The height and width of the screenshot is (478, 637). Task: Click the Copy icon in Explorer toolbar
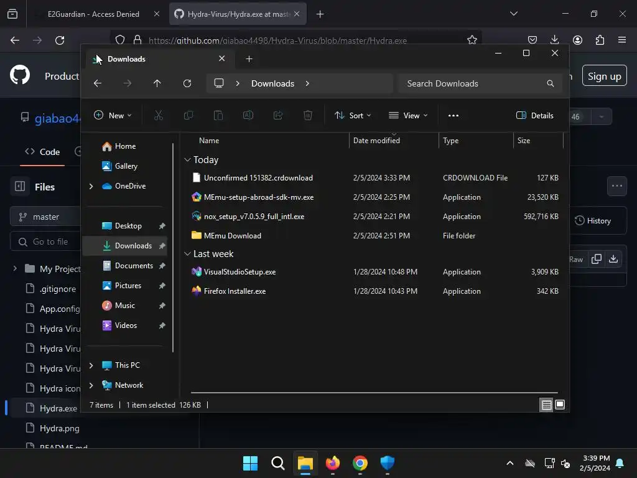point(188,115)
